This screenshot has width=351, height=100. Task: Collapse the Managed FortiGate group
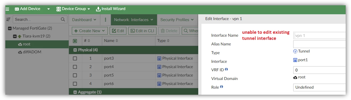pos(10,28)
